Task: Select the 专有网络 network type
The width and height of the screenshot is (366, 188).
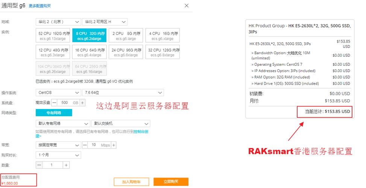Action: click(54, 113)
